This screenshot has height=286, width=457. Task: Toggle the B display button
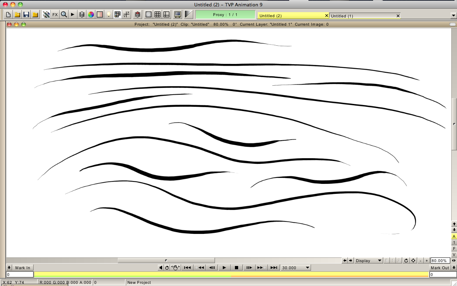click(x=387, y=261)
